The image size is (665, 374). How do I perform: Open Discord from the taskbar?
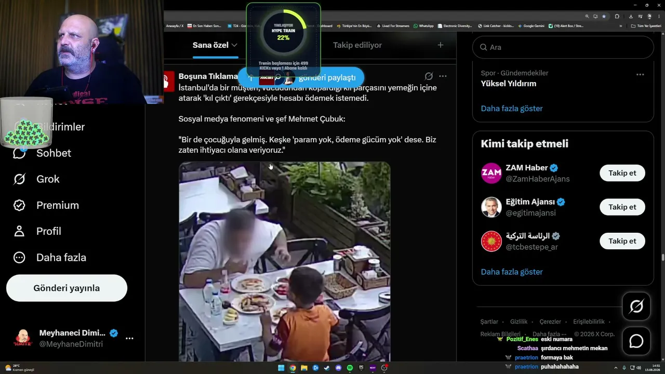click(338, 368)
